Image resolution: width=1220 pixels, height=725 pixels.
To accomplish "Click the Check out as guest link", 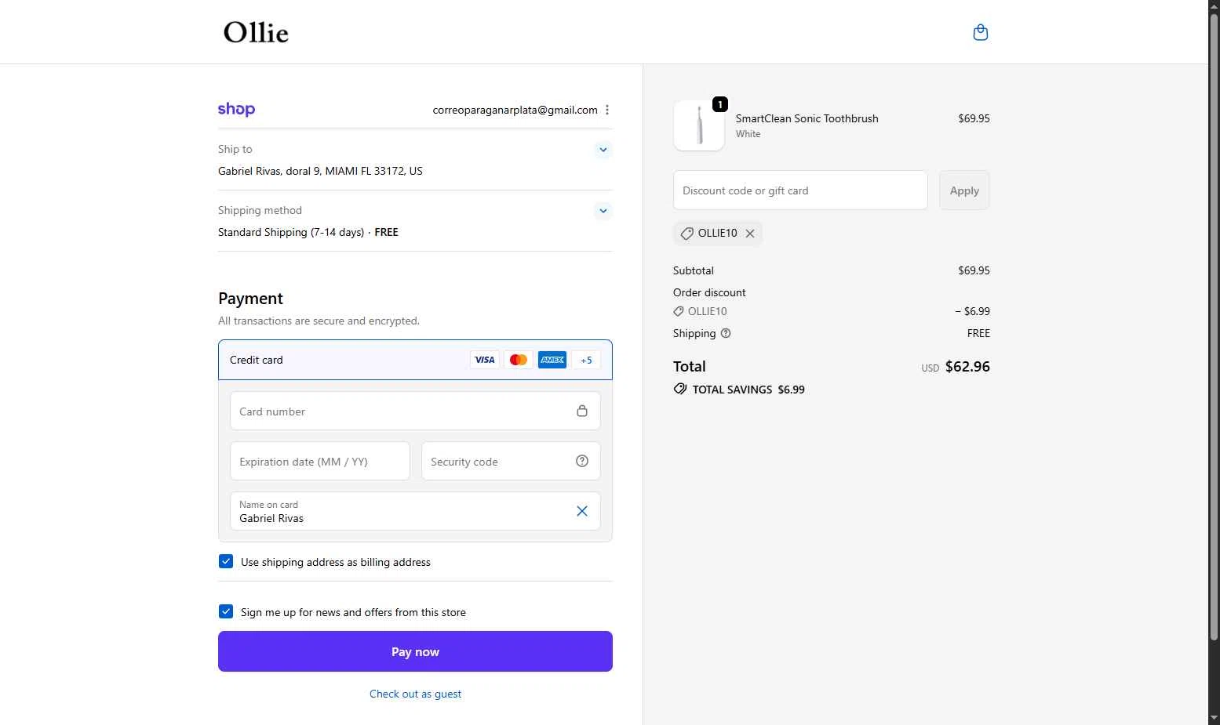I will tap(415, 694).
